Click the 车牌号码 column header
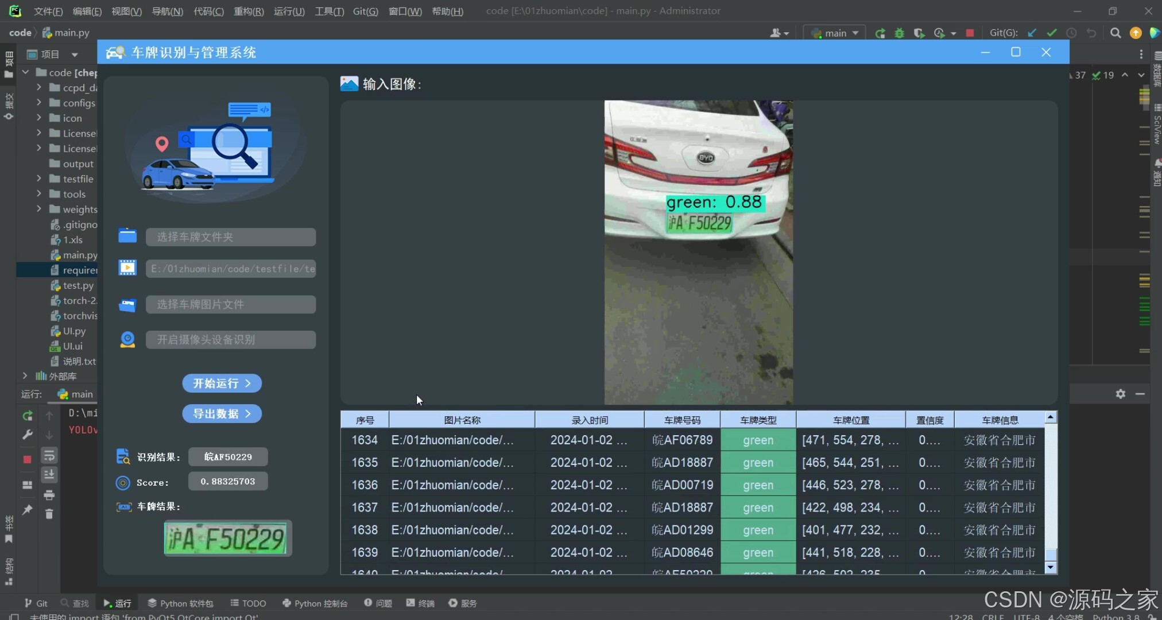 (x=682, y=420)
